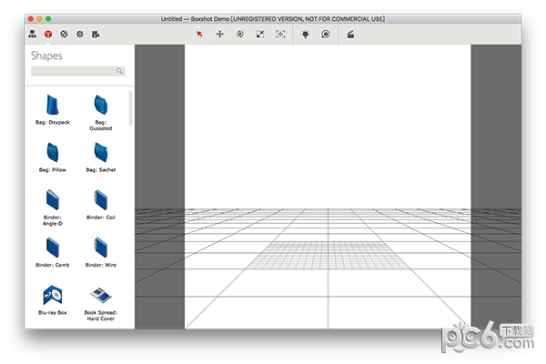Select the move tool with crossed arrows
The height and width of the screenshot is (364, 546).
[x=219, y=35]
